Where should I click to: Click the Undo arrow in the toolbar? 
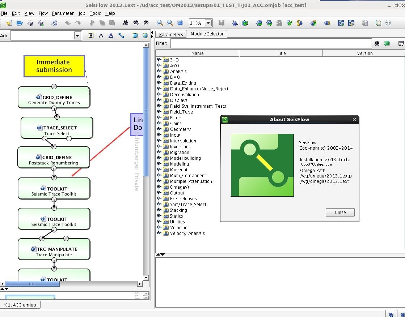point(68,23)
